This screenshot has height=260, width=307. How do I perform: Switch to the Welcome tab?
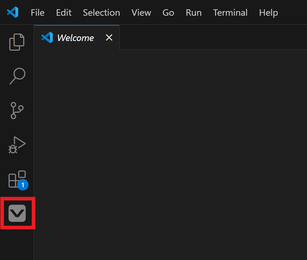[x=75, y=37]
